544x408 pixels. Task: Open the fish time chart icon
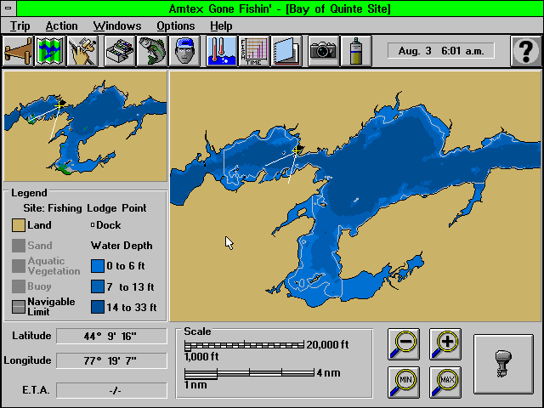coord(253,51)
